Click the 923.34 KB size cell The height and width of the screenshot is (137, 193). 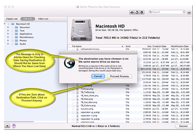click(x=146, y=69)
